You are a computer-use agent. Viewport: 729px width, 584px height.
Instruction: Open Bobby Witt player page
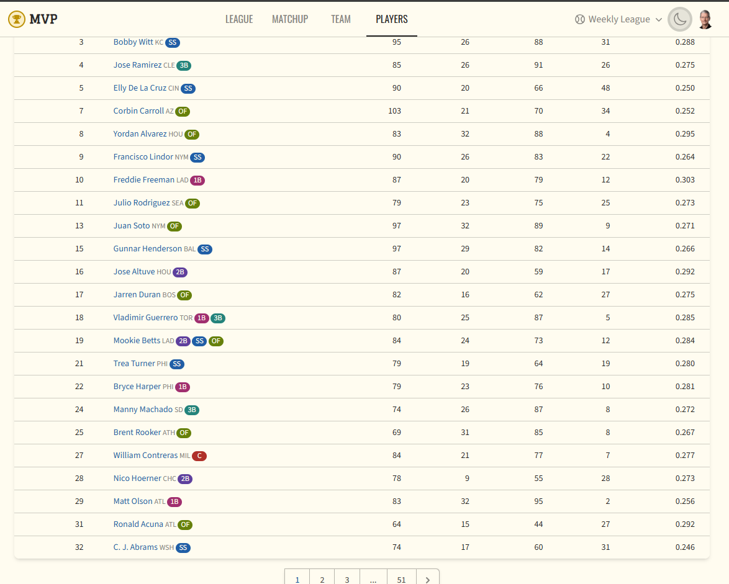(133, 42)
